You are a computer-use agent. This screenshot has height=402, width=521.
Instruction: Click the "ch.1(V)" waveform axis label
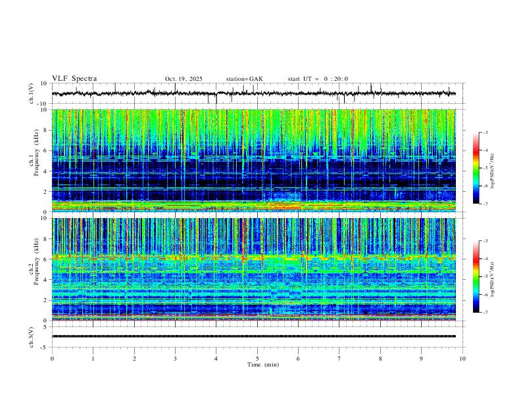32,93
